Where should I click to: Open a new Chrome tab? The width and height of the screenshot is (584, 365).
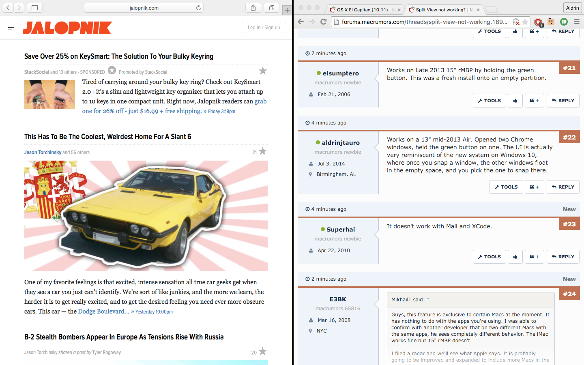[x=491, y=10]
